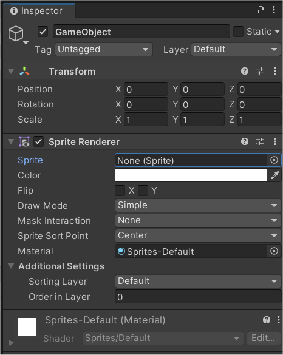Click the GameObject name field
The width and height of the screenshot is (283, 355).
click(x=141, y=32)
